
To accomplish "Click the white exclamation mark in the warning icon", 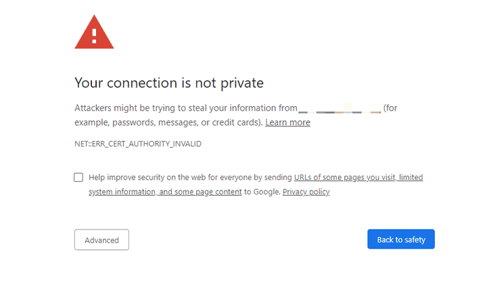I will [x=95, y=34].
